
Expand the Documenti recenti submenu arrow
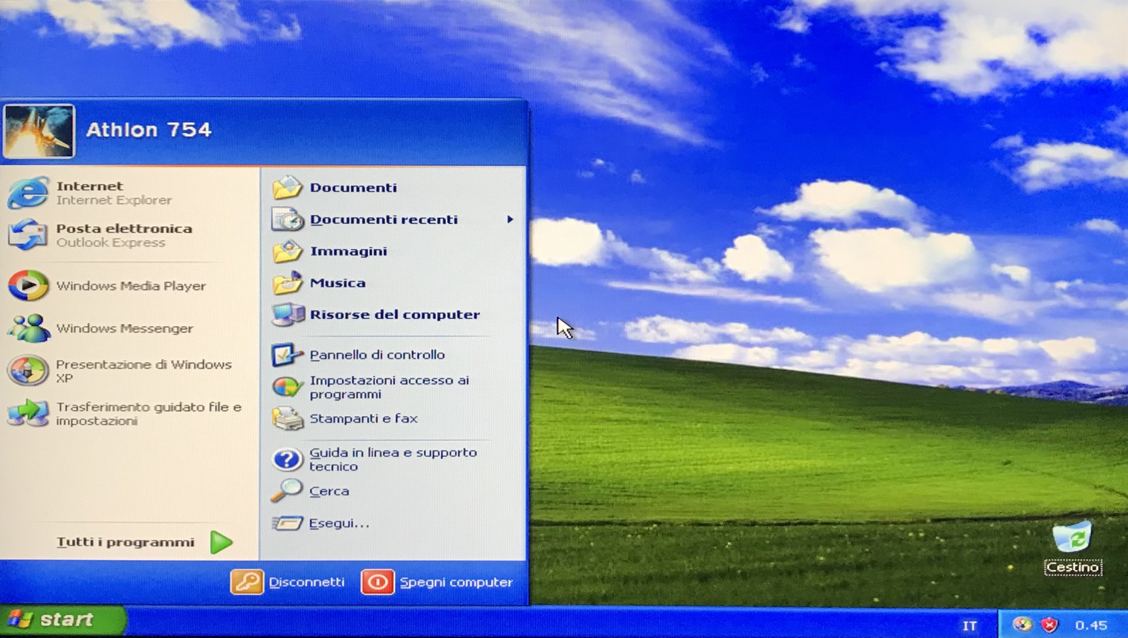point(510,219)
